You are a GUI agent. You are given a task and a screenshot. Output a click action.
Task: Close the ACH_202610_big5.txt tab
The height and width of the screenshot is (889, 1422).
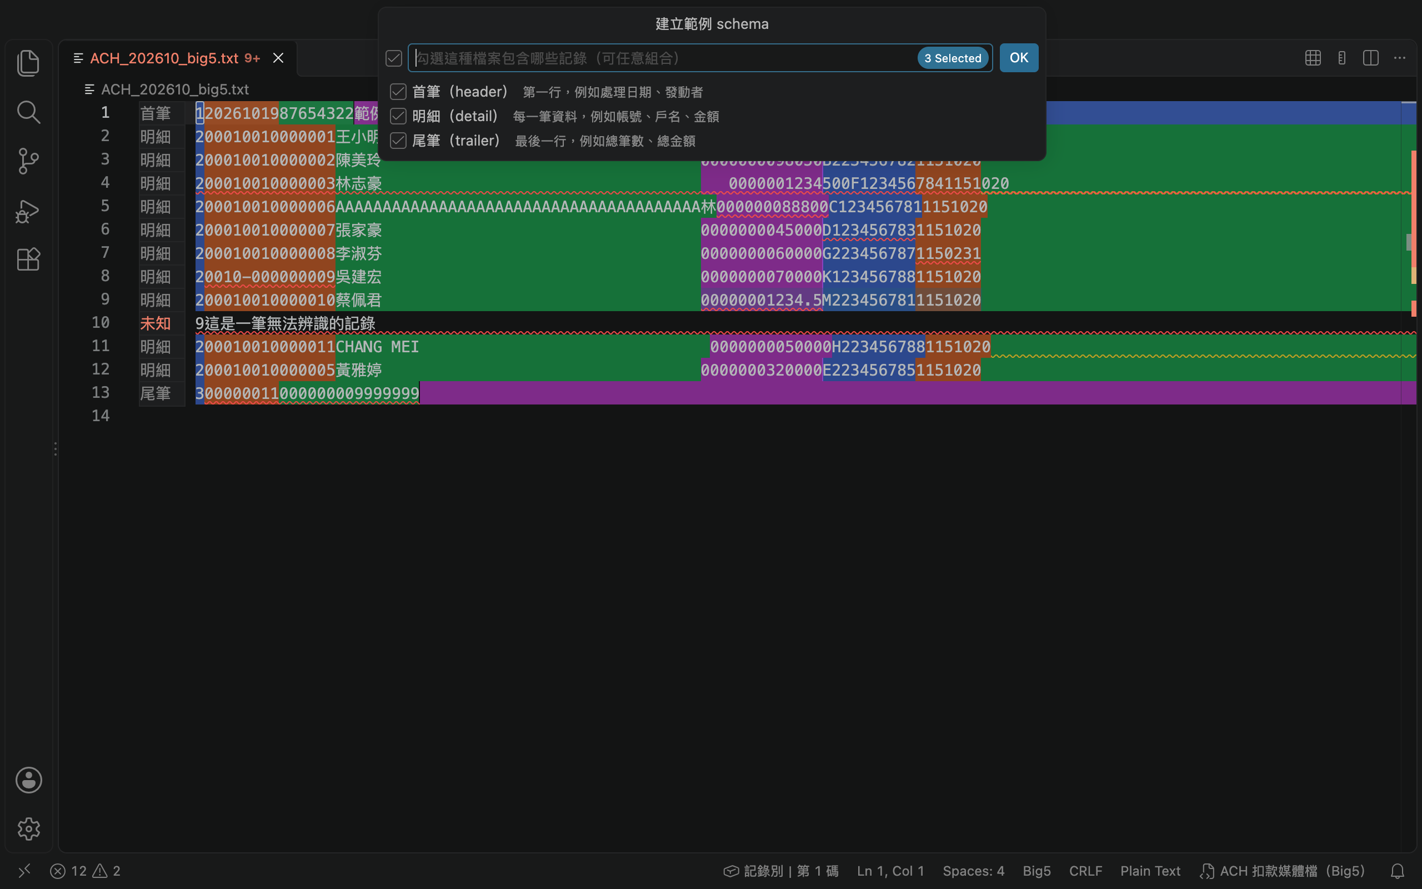[278, 58]
